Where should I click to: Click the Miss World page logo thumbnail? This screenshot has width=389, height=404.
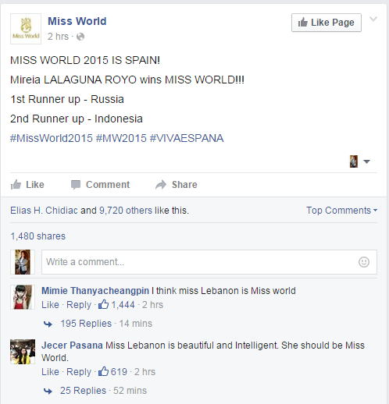point(26,29)
